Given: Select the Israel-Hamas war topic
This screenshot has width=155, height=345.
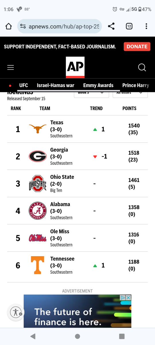Looking at the screenshot, I should pos(55,85).
